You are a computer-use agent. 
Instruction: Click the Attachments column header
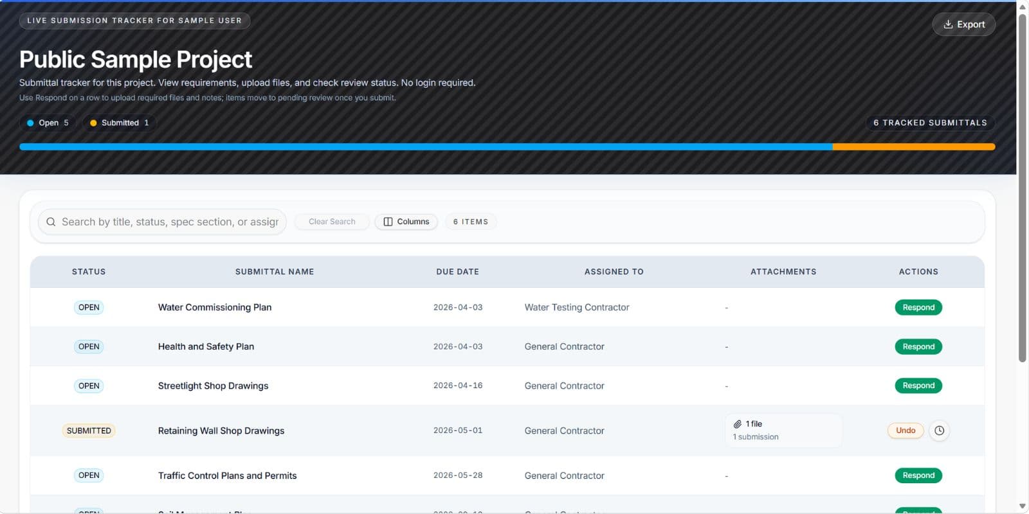(x=783, y=272)
